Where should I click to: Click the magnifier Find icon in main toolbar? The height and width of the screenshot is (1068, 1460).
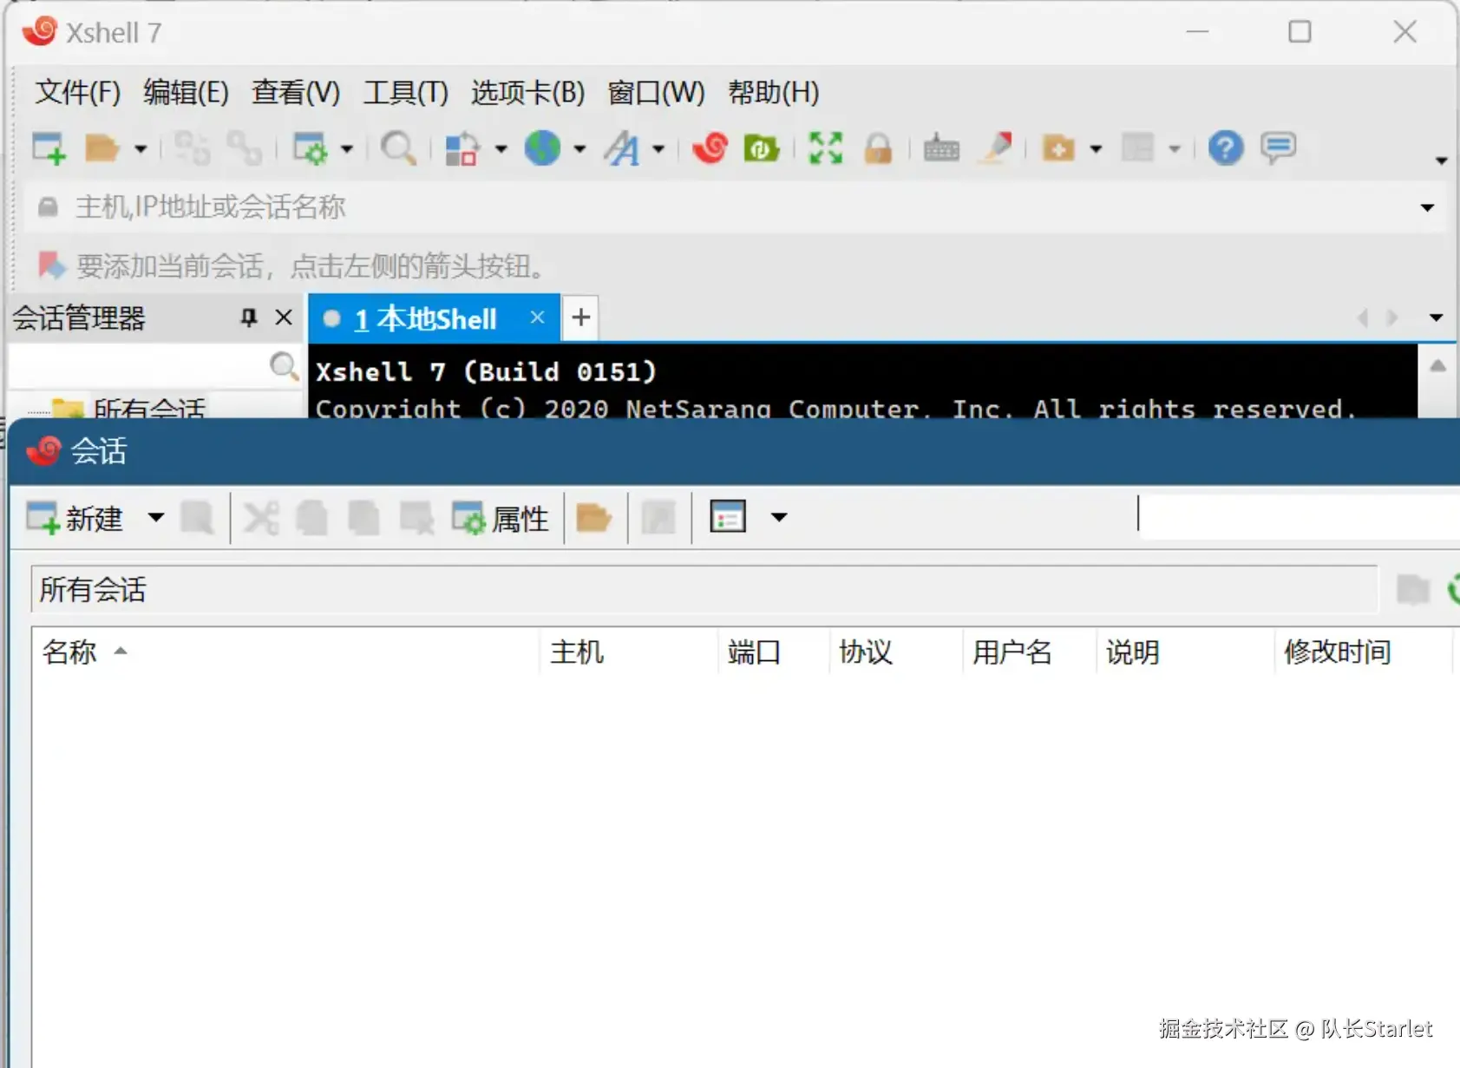point(398,148)
